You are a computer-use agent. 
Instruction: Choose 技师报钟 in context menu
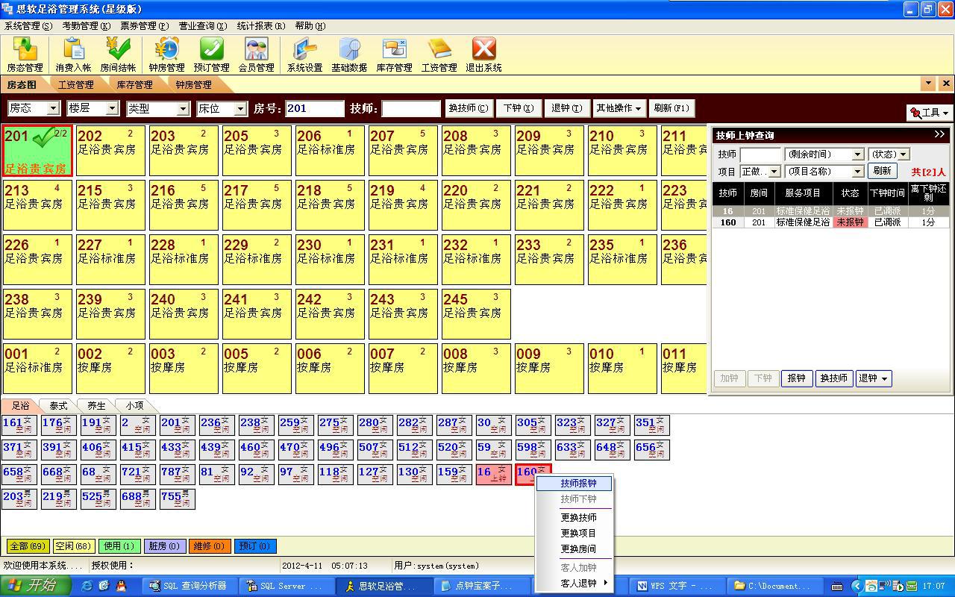pos(578,484)
